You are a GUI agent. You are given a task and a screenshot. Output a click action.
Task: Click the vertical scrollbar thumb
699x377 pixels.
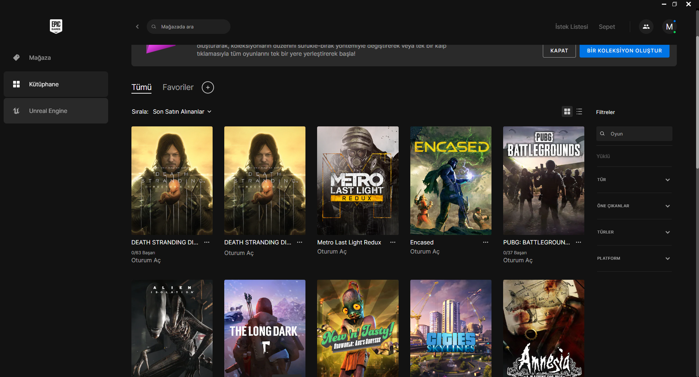click(697, 102)
